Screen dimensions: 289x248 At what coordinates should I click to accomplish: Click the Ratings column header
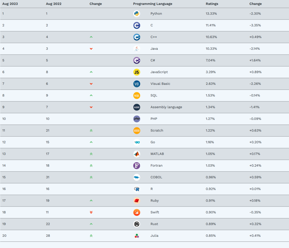click(212, 4)
